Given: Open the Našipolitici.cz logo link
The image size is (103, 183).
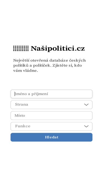Looking at the screenshot, I should pos(49,49).
